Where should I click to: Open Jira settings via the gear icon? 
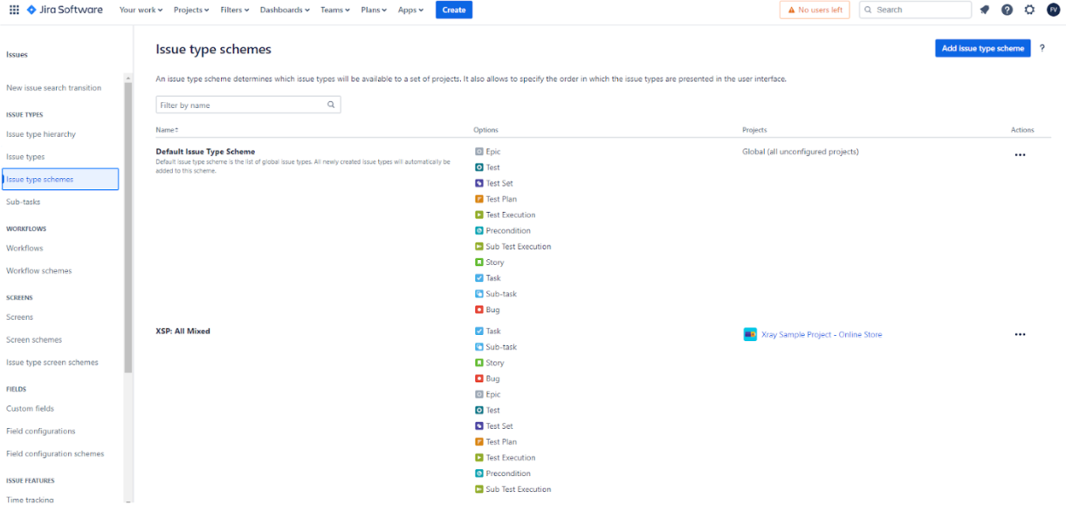(1029, 10)
